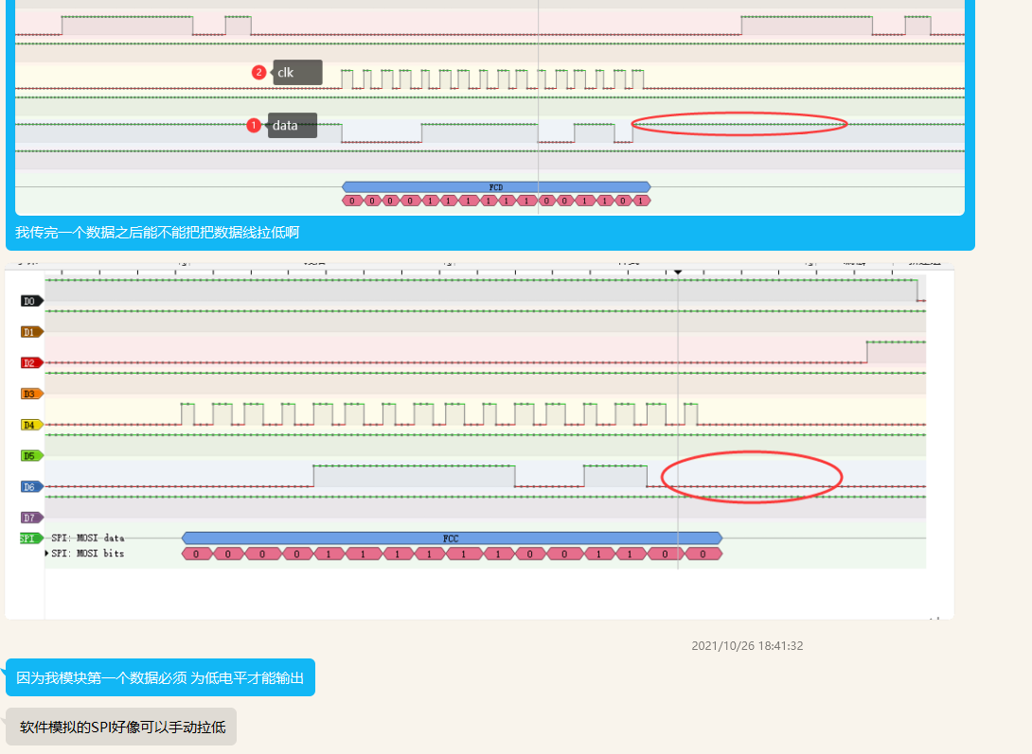The width and height of the screenshot is (1032, 754).
Task: Toggle the D1 channel visibility
Action: [x=30, y=331]
